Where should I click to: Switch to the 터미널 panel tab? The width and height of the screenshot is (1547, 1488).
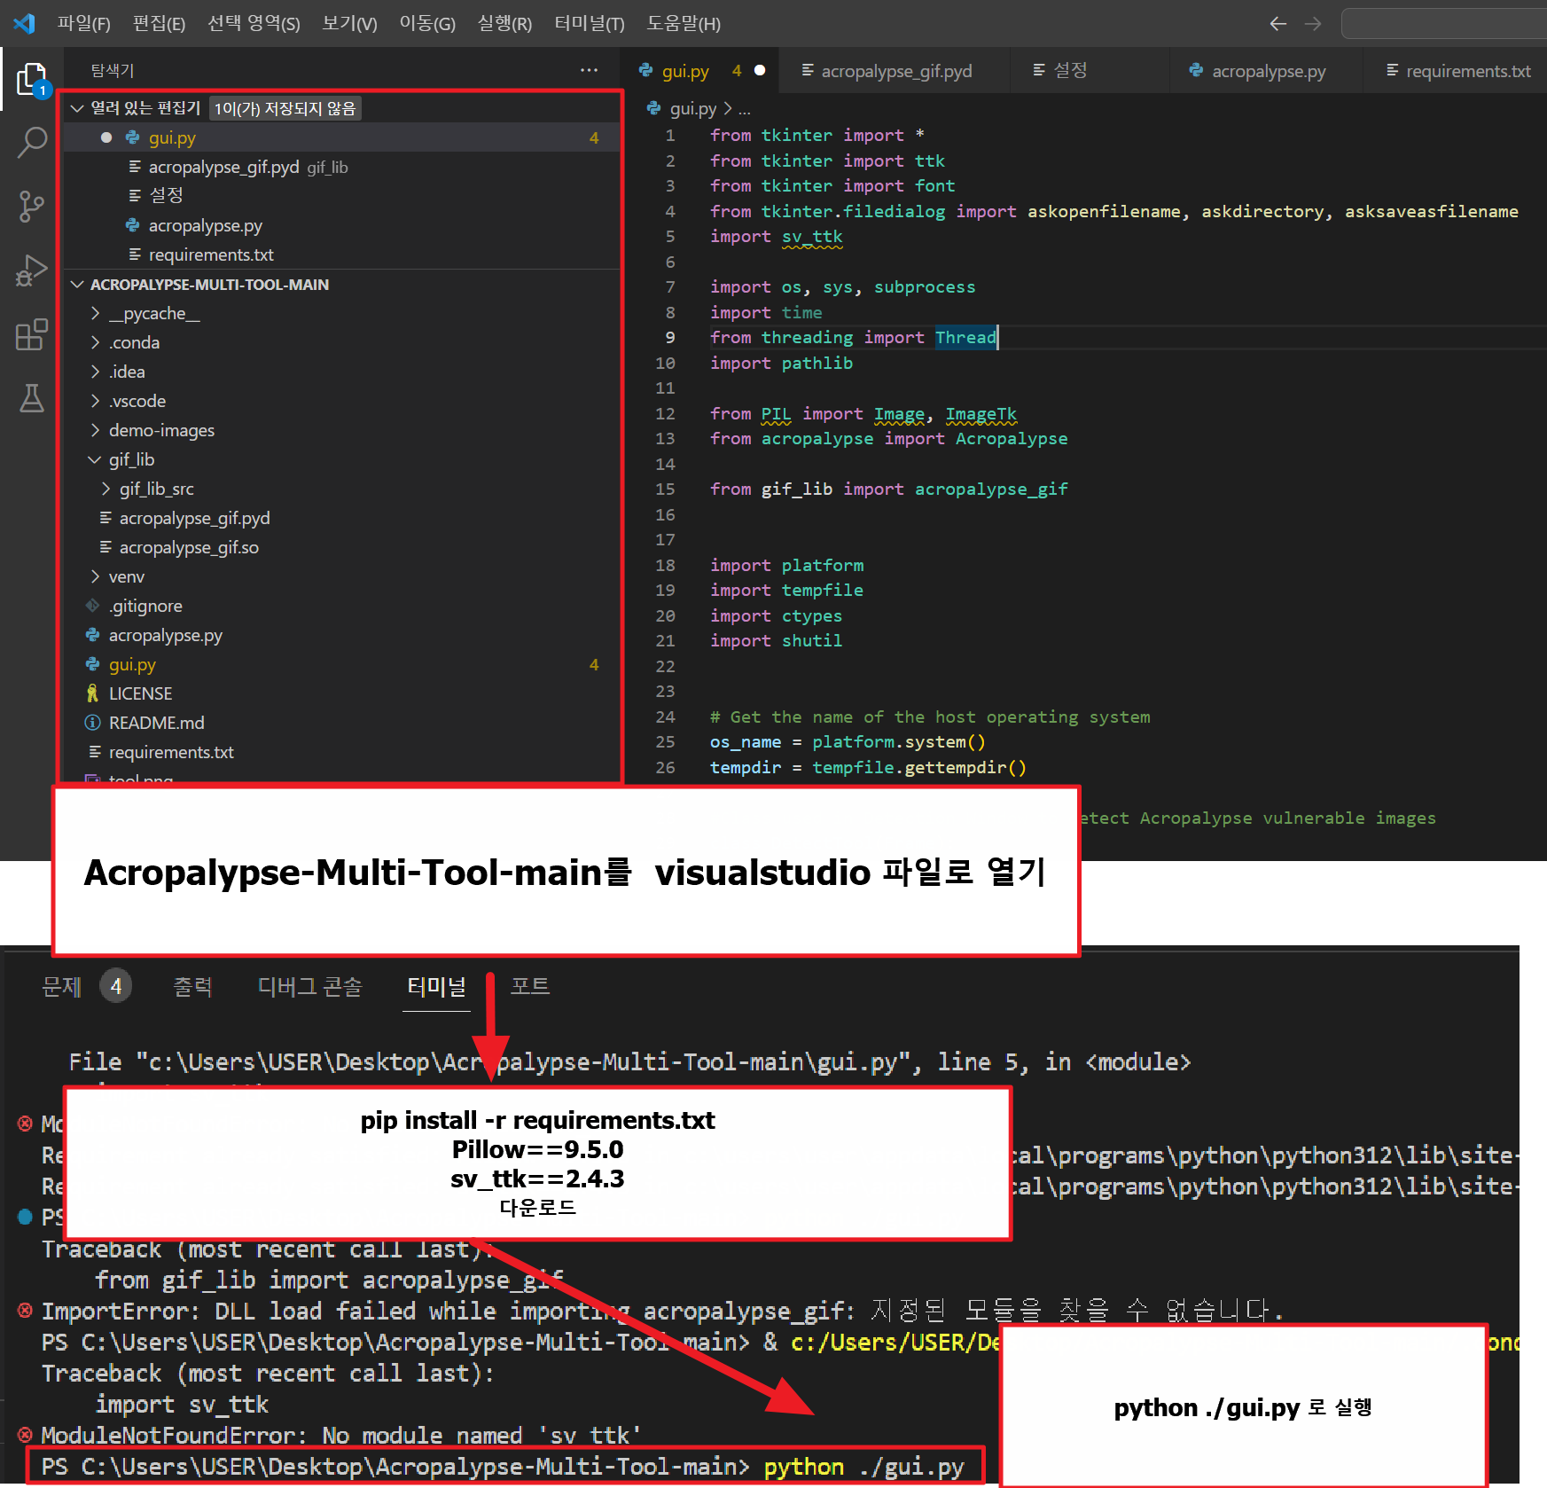coord(436,986)
